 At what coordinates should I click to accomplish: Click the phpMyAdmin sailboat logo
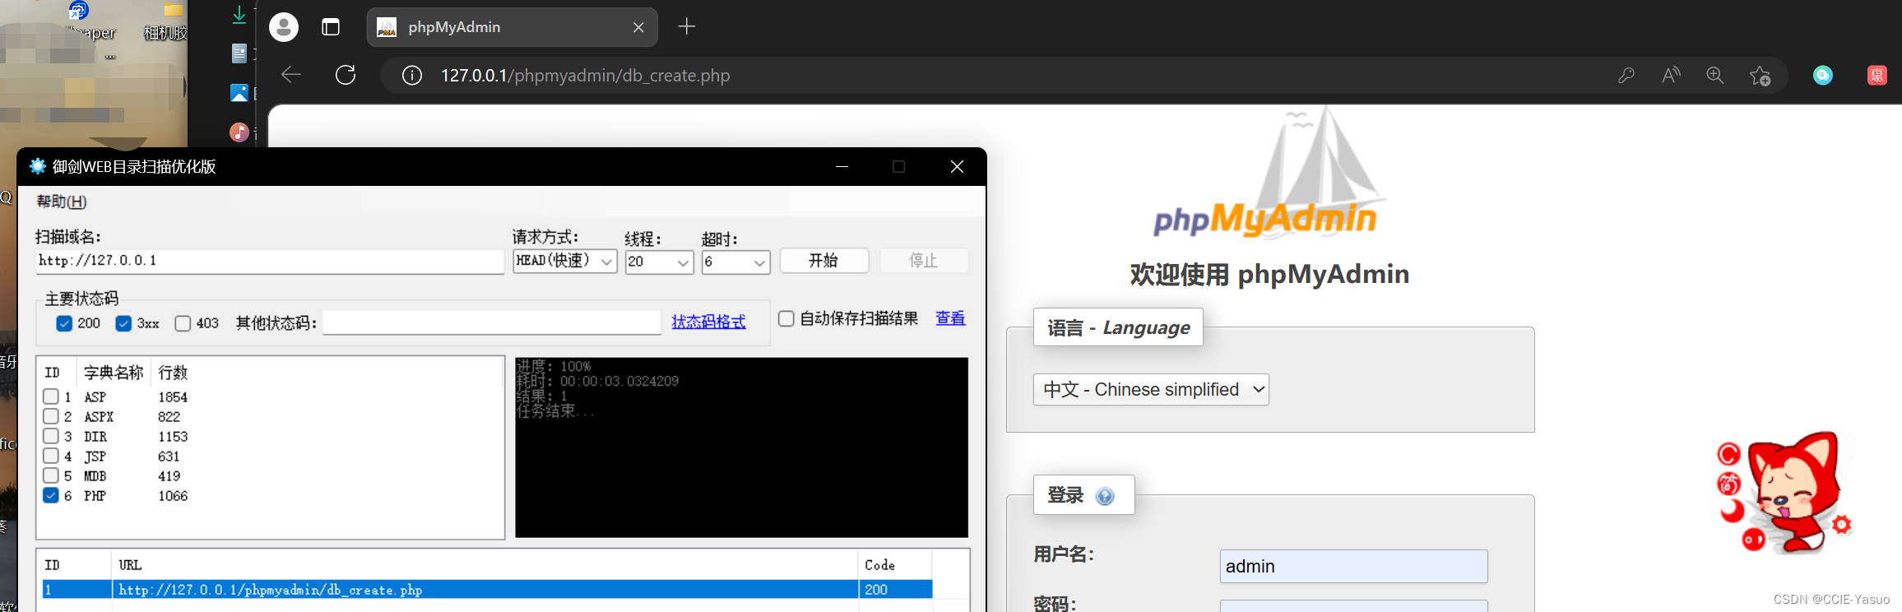click(1269, 174)
